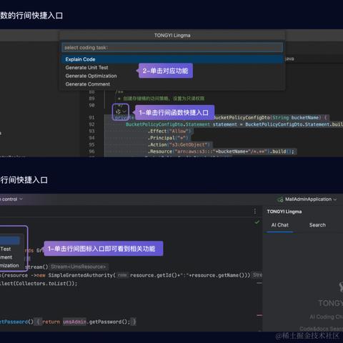Screen dimensions: 343x343
Task: Switch to the AI Chat tab
Action: [280, 225]
